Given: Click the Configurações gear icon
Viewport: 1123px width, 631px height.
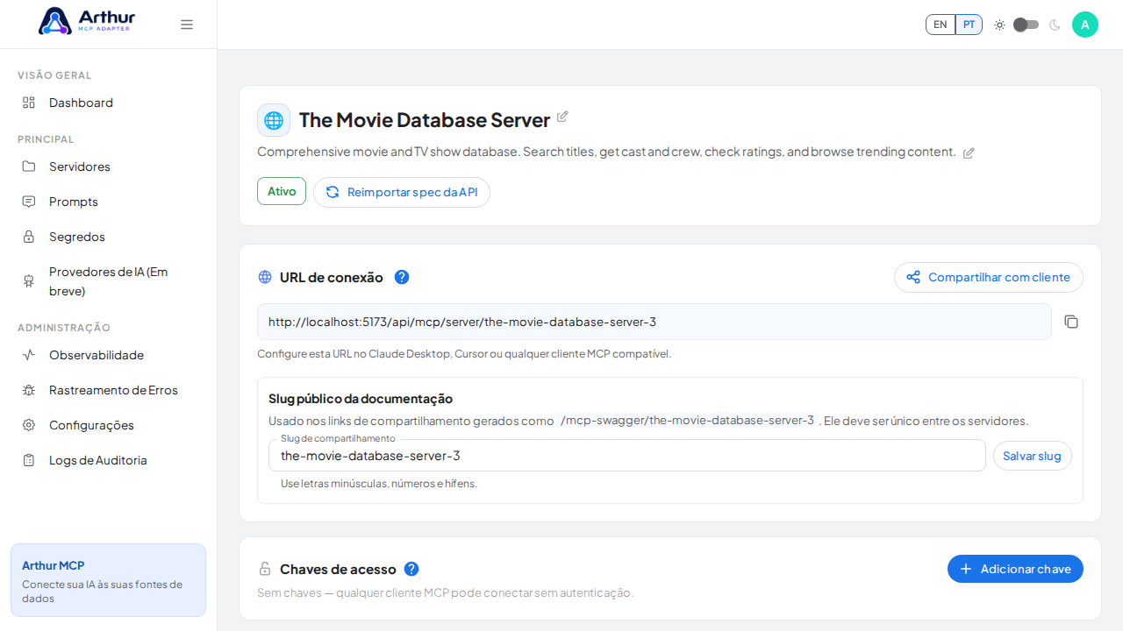Looking at the screenshot, I should coord(29,425).
